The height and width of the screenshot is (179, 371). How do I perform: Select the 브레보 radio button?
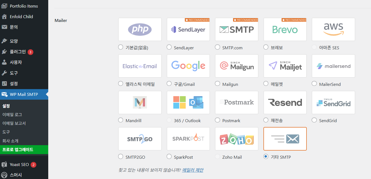[x=266, y=47]
